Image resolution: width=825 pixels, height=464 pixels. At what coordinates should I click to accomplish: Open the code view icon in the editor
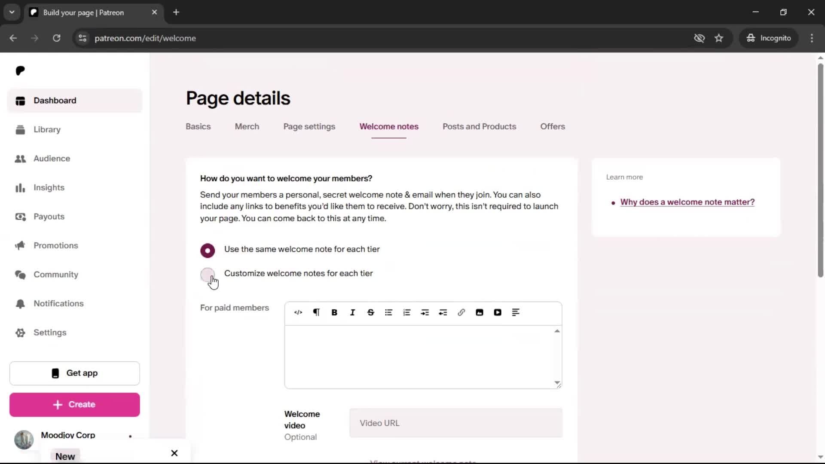click(298, 313)
